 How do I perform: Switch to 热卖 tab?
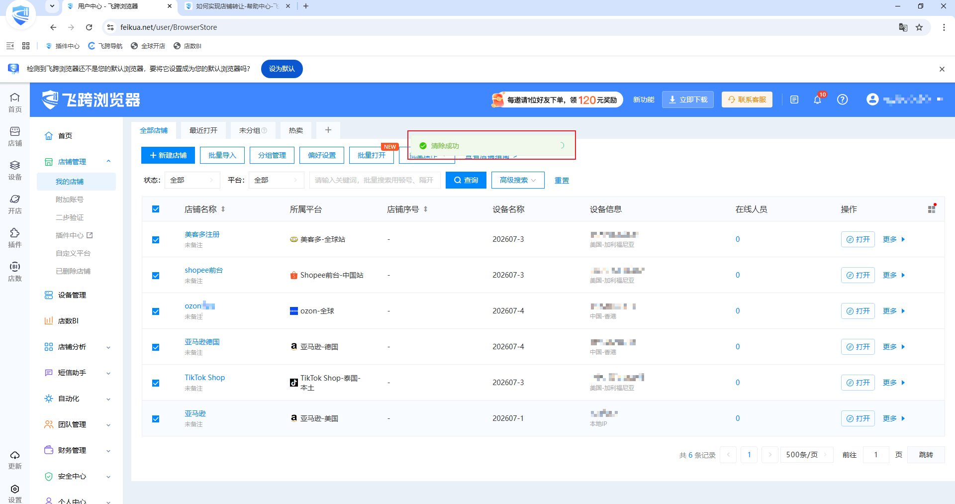coord(296,130)
